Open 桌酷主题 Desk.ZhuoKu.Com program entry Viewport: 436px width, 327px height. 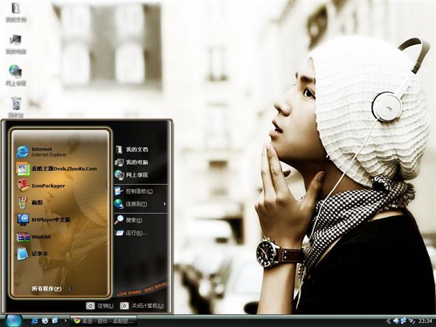tap(57, 168)
